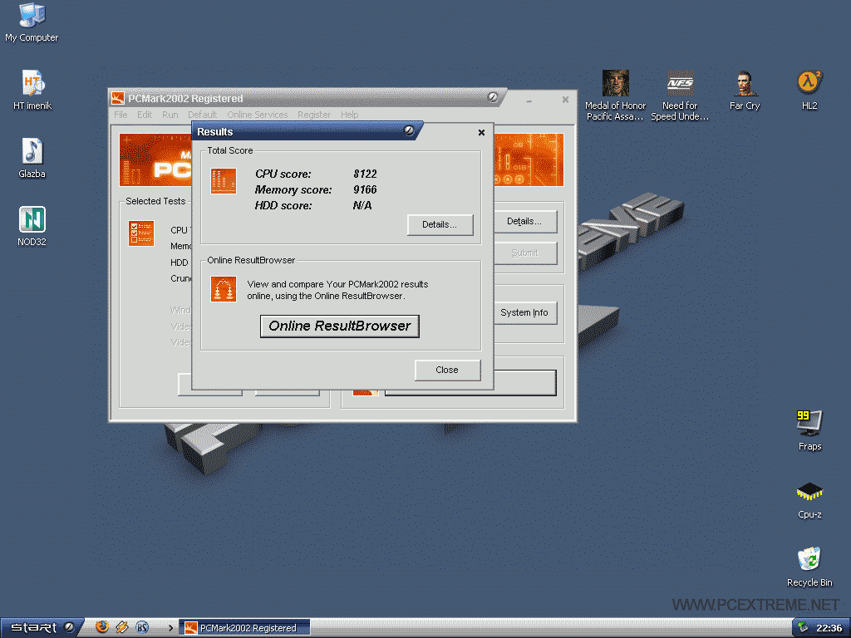Open the Fraps desktop icon
Viewport: 851px width, 638px height.
pyautogui.click(x=809, y=424)
